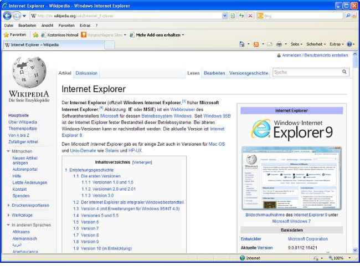Click in the Wikipedia Suche field
This screenshot has width=360, height=270.
click(x=307, y=72)
